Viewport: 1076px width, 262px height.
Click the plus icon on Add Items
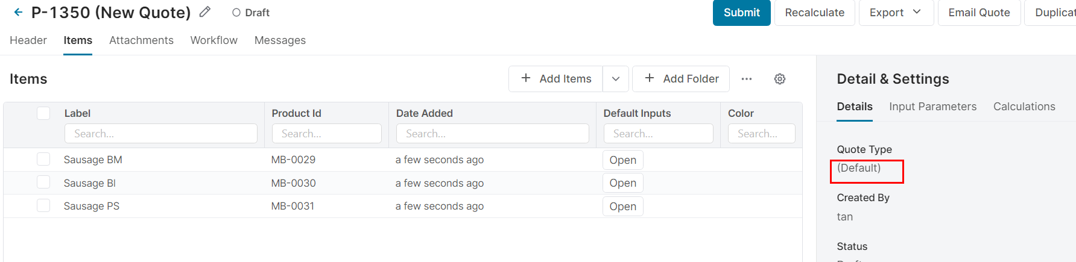[x=526, y=78]
